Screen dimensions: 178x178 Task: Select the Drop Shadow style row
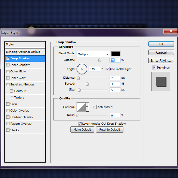click(25, 58)
